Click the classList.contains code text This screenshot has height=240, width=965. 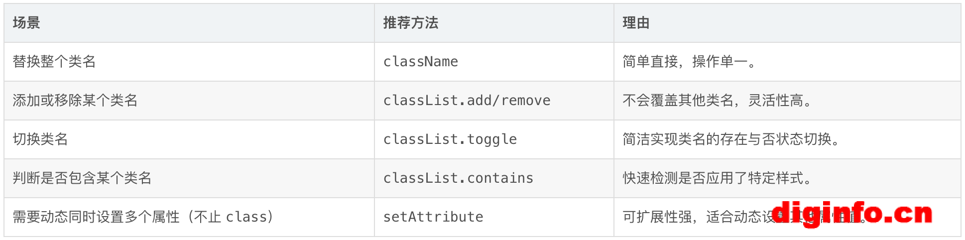pyautogui.click(x=458, y=178)
